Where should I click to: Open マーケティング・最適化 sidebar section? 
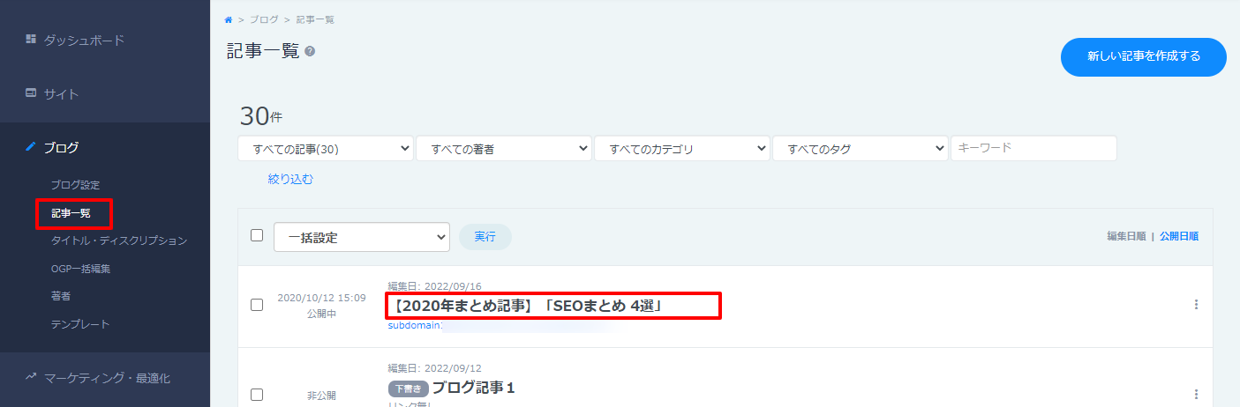point(105,378)
